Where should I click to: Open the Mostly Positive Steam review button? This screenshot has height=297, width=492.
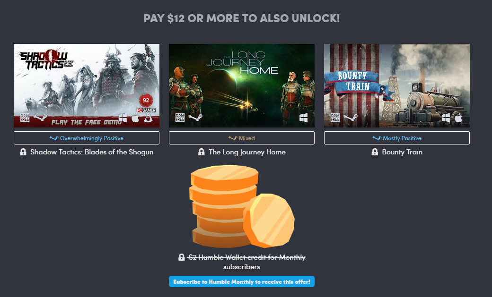click(x=397, y=138)
